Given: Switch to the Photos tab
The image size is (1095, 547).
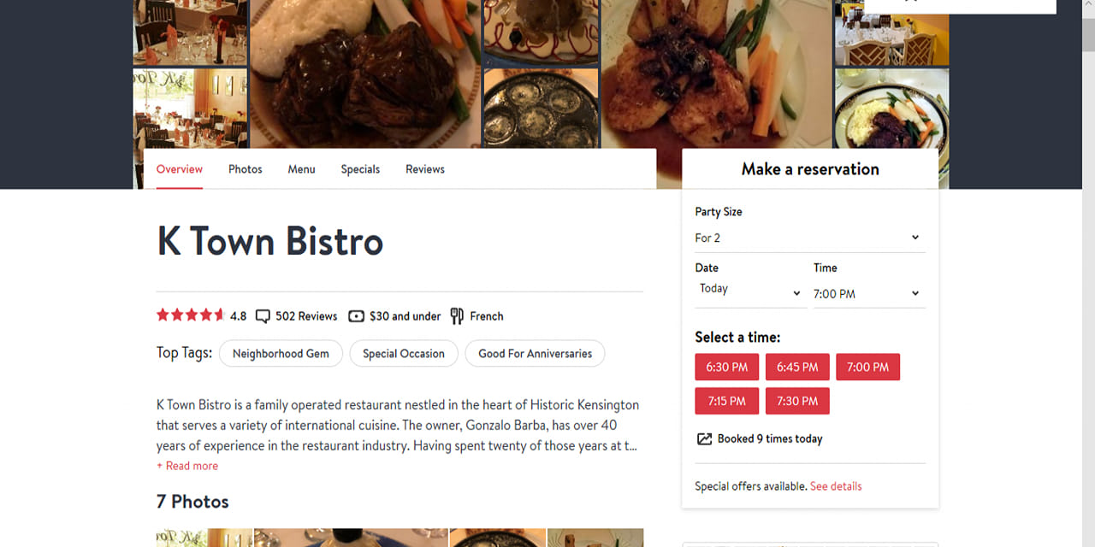Looking at the screenshot, I should 246,169.
